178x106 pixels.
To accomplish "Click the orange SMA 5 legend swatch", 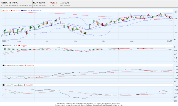I will click(3, 10).
